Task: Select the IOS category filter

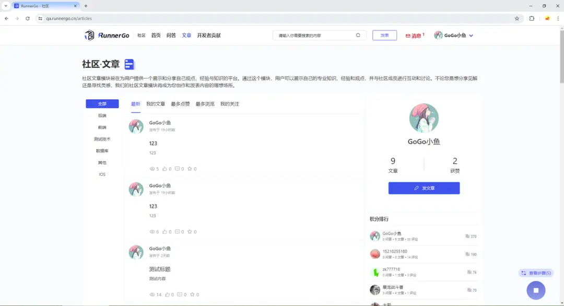Action: pos(102,174)
